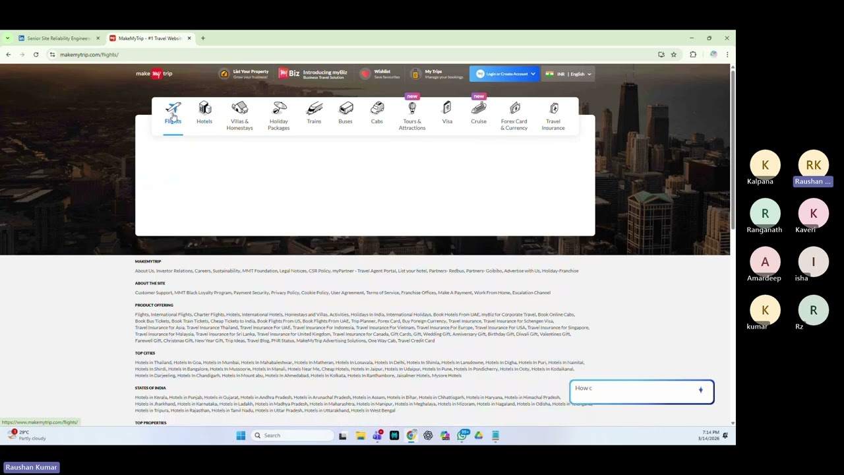Open the Careers footer link

[202, 270]
